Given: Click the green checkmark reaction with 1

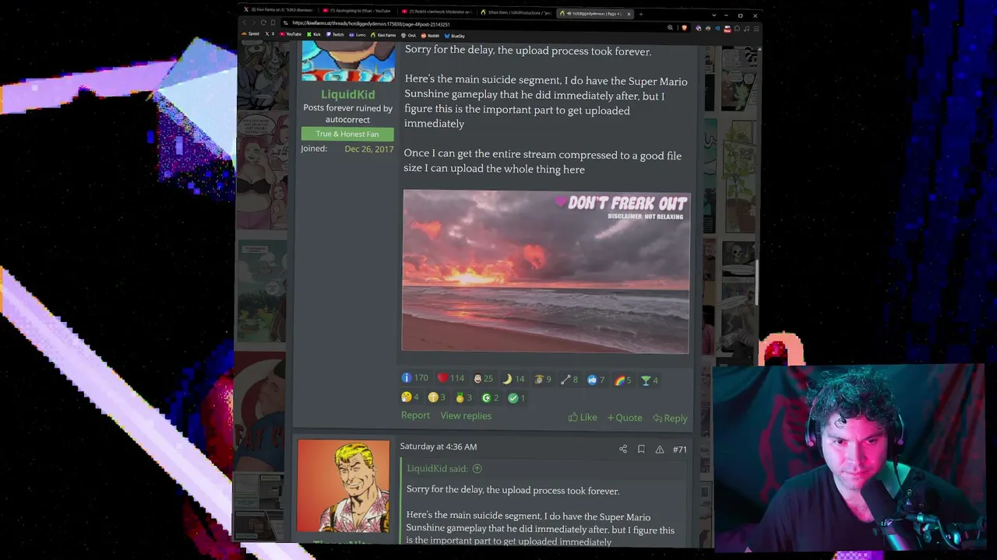Looking at the screenshot, I should [516, 397].
